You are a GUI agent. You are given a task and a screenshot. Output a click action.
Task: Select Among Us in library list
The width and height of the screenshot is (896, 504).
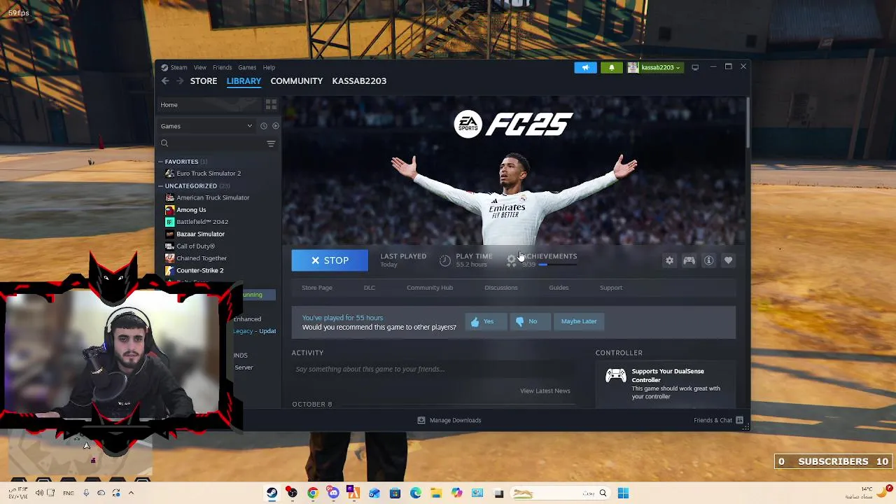click(x=191, y=210)
